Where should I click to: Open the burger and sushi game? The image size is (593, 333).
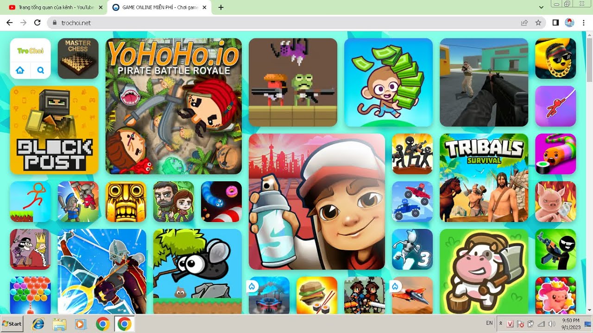tap(317, 296)
